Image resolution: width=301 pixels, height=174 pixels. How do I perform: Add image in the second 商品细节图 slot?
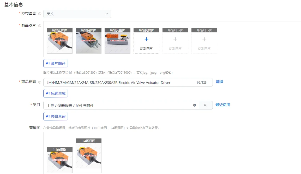pos(204,40)
